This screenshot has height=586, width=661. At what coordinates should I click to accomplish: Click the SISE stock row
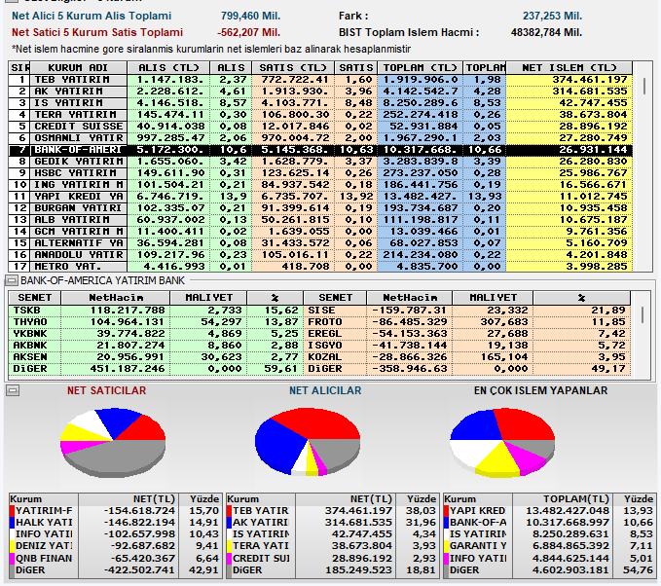pyautogui.click(x=467, y=311)
